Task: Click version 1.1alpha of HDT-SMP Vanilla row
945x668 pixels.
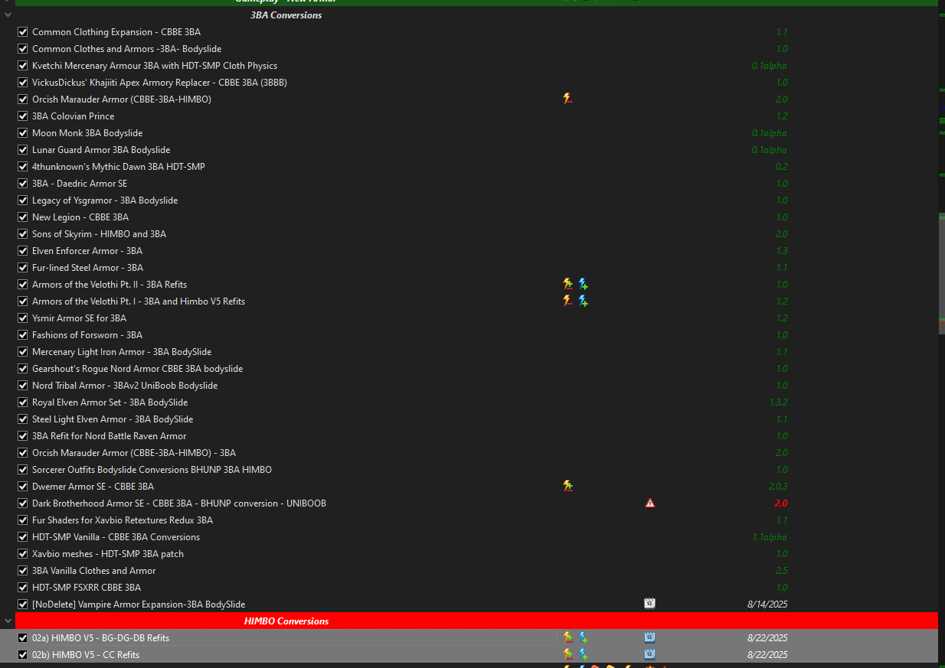Action: 770,537
